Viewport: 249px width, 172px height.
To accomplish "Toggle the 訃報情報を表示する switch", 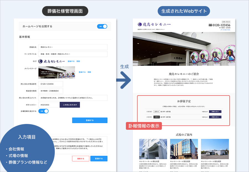I will (x=43, y=111).
